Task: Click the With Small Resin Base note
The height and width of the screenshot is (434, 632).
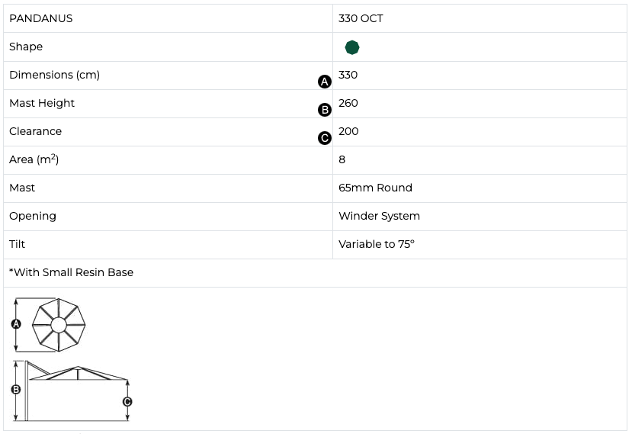Action: coord(71,272)
